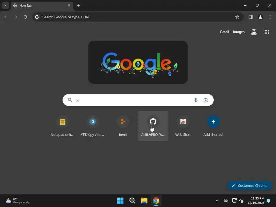Reload the page
This screenshot has height=207, width=276.
(25, 17)
